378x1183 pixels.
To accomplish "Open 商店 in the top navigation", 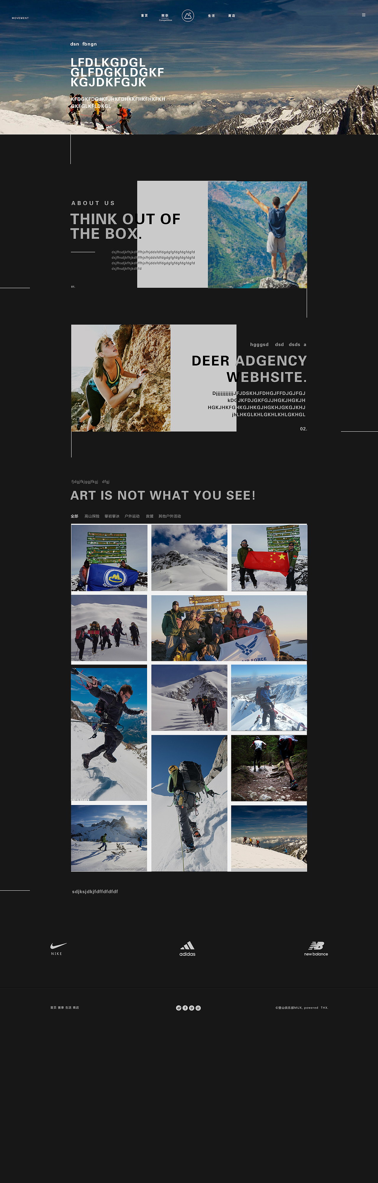I will tap(232, 16).
